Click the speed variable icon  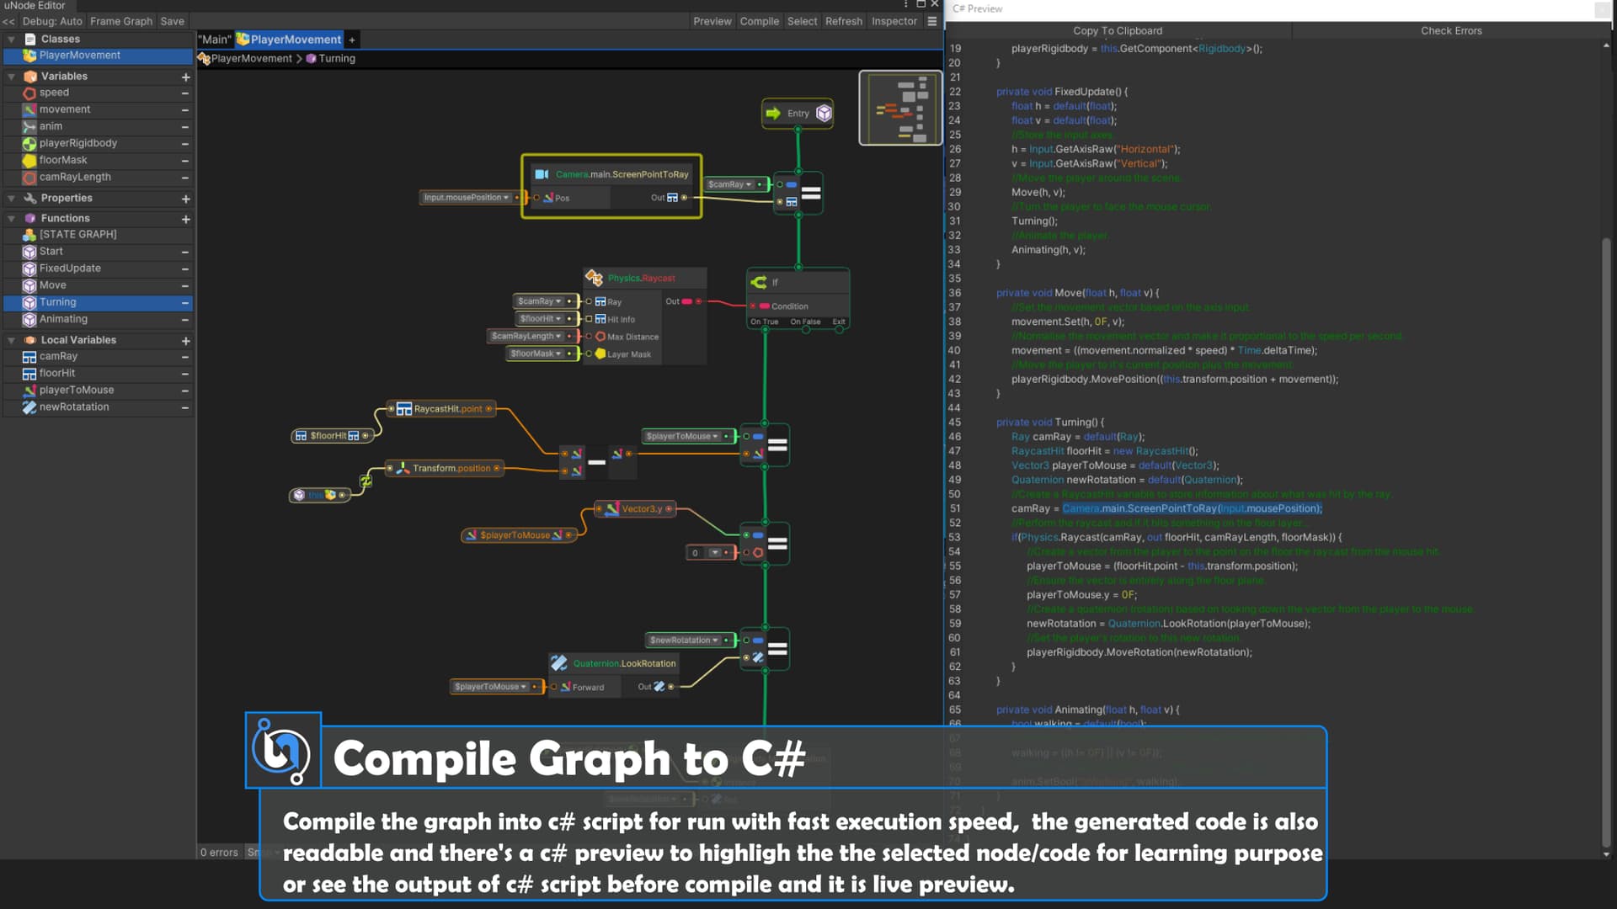(29, 93)
